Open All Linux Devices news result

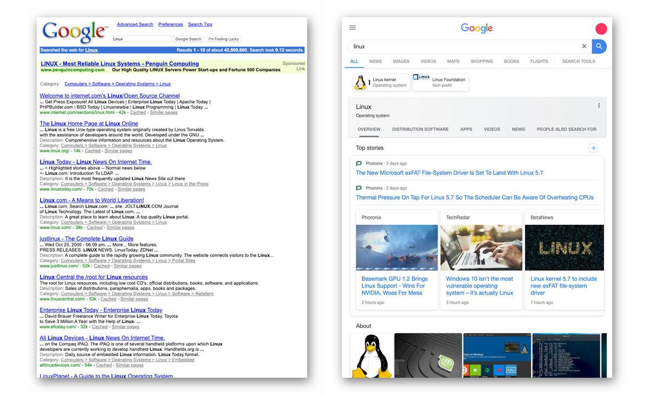pos(102,338)
